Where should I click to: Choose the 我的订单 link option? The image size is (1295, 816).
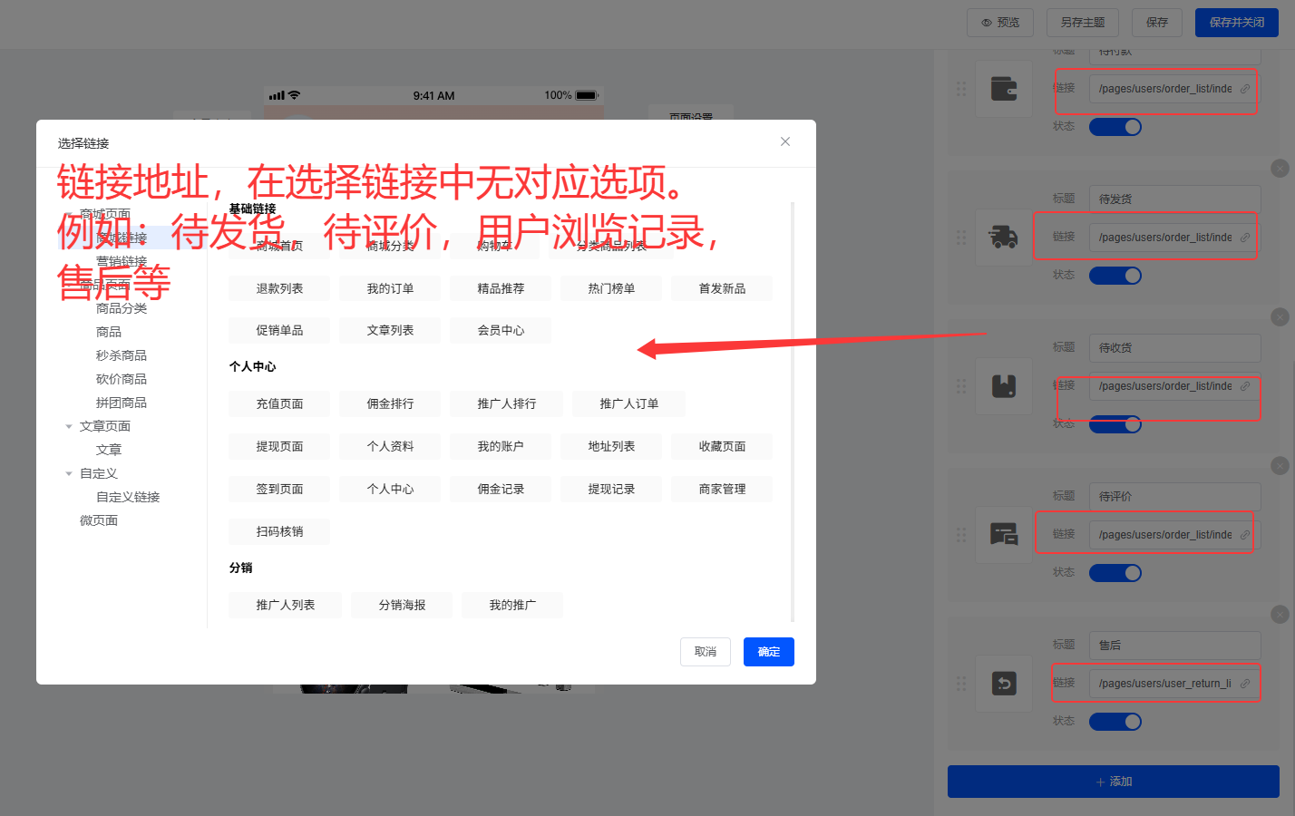point(390,288)
